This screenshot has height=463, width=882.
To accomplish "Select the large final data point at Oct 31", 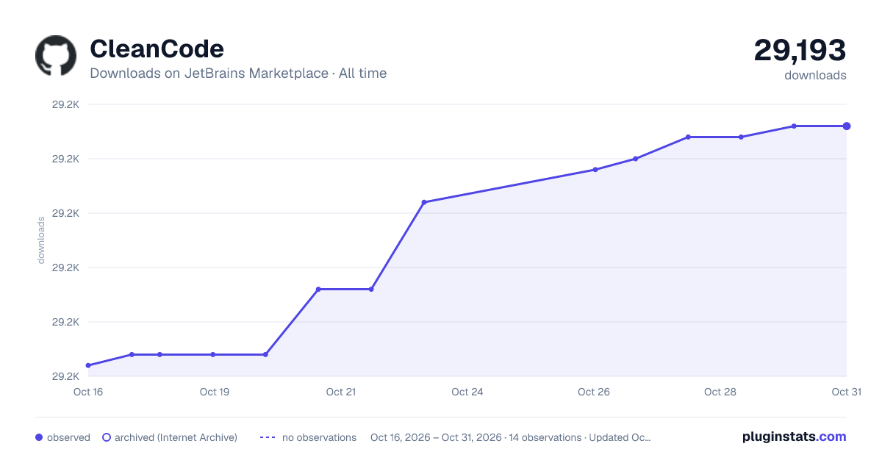I will tap(847, 126).
